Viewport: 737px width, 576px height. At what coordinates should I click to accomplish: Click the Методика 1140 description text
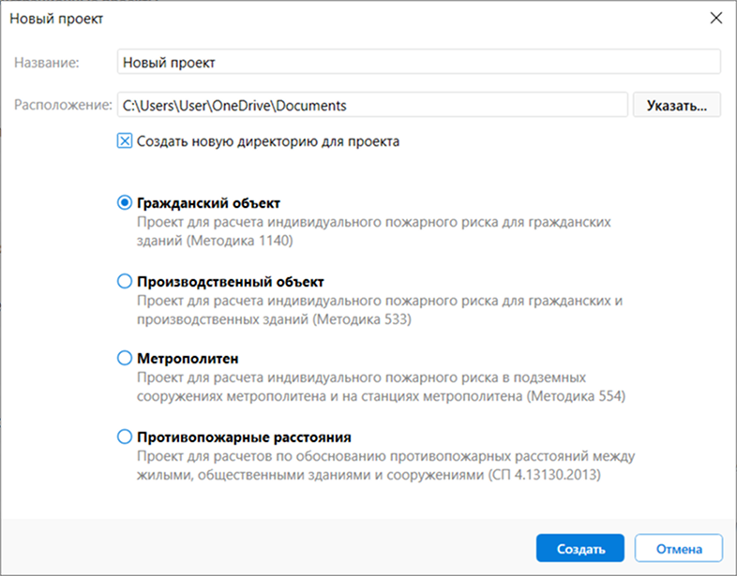pyautogui.click(x=374, y=231)
